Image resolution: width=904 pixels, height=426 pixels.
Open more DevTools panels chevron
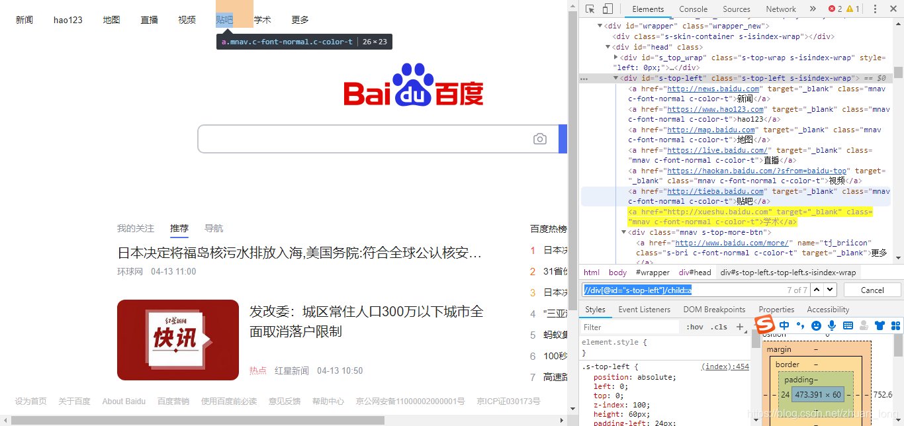(x=813, y=9)
